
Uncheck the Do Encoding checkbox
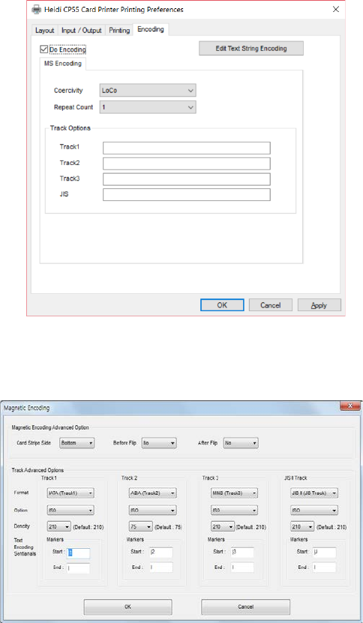tap(43, 49)
